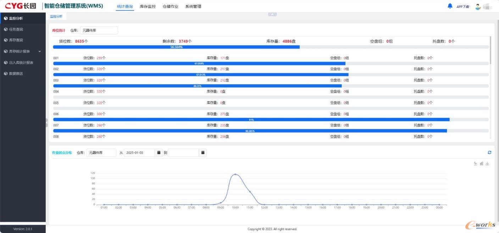
Task: Click the cube icon beside 出入库统计报表
Action: (6, 63)
